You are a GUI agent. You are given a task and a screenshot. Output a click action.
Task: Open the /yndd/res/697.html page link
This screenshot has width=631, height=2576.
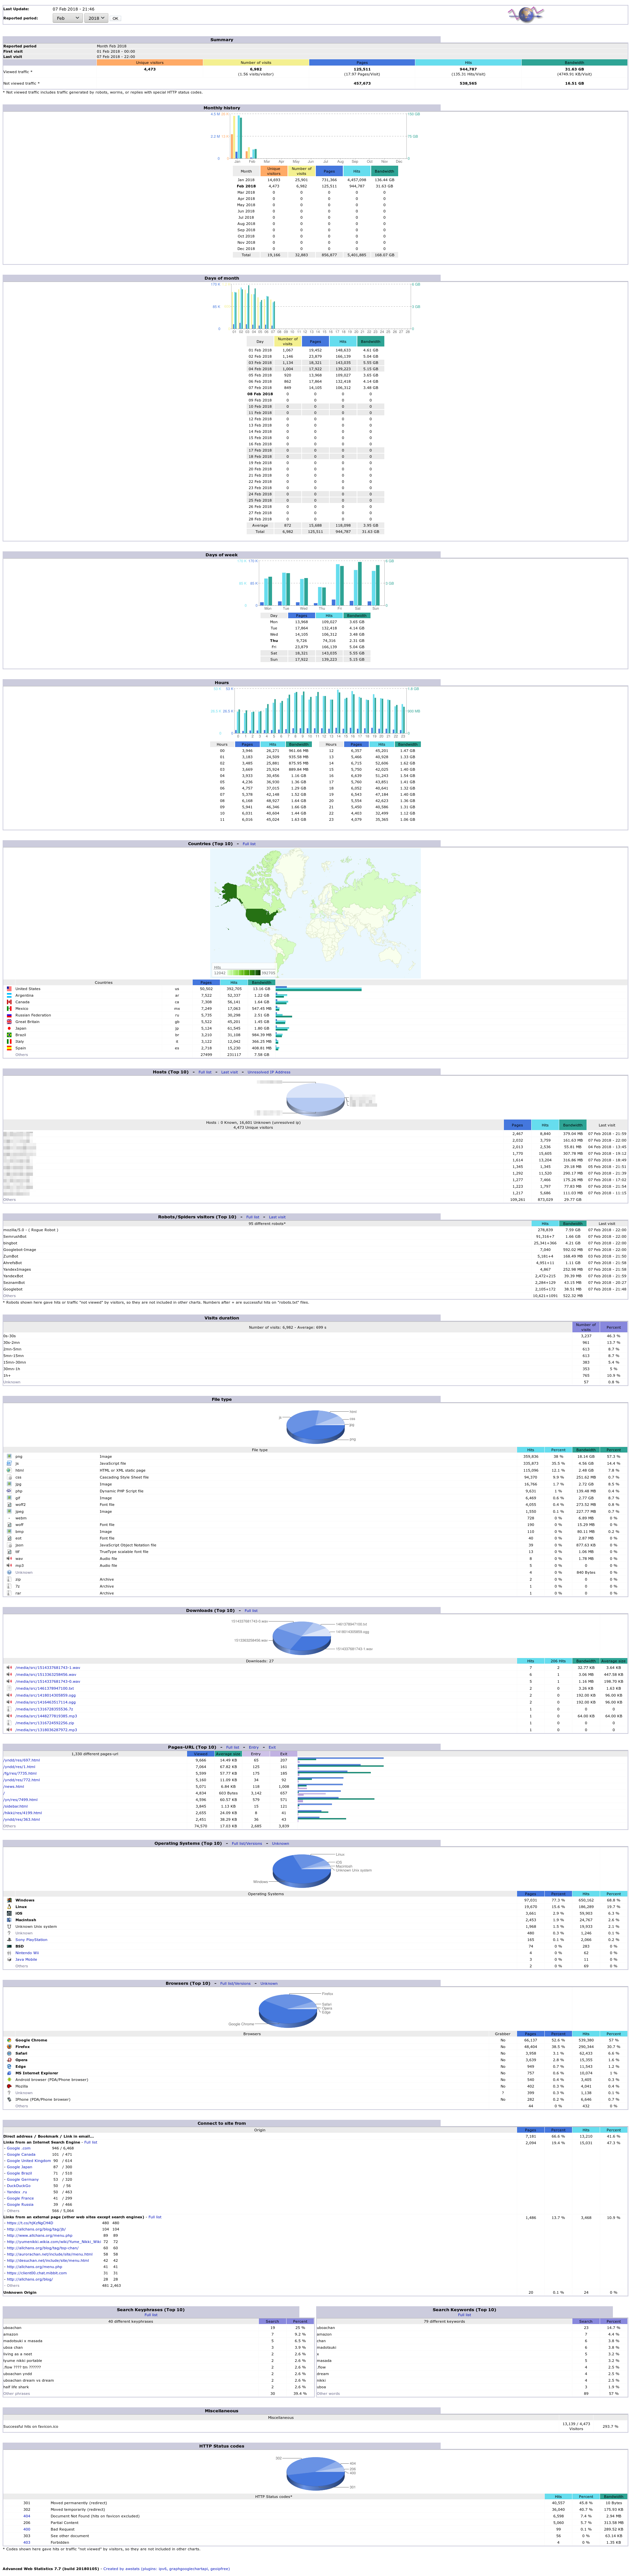pos(22,1760)
